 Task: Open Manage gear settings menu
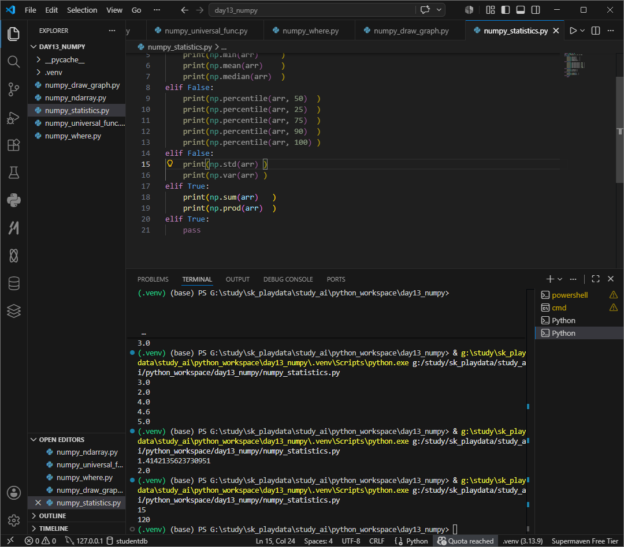[13, 520]
